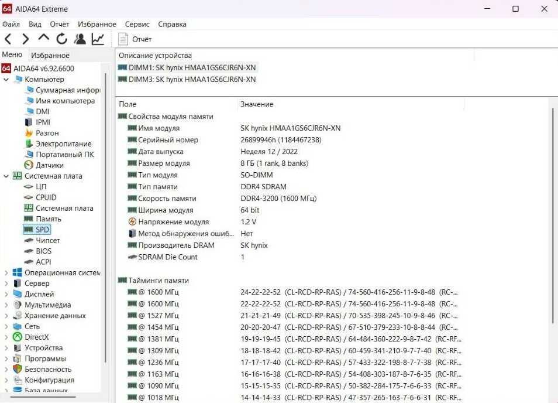Go forward with the right arrow toolbar icon

[x=25, y=39]
